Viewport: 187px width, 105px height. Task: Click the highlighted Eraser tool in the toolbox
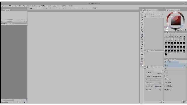(142, 35)
